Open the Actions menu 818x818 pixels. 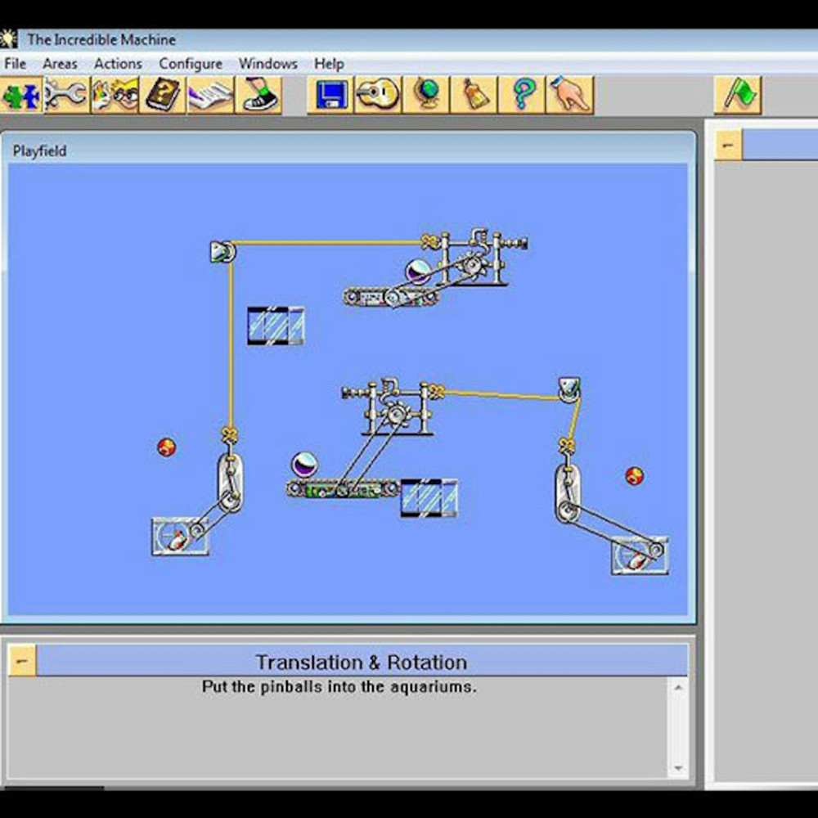click(118, 64)
